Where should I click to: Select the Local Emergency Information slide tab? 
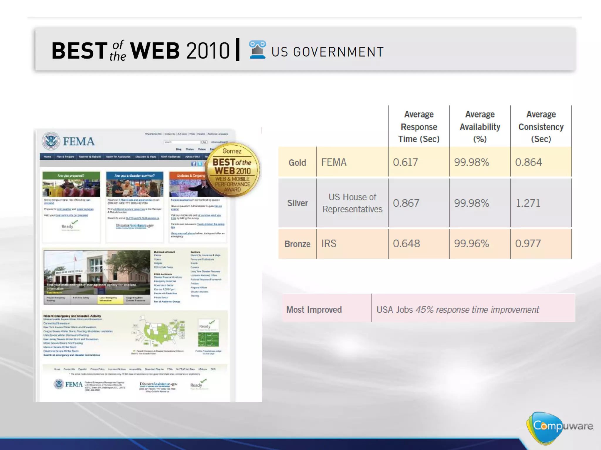pyautogui.click(x=110, y=299)
